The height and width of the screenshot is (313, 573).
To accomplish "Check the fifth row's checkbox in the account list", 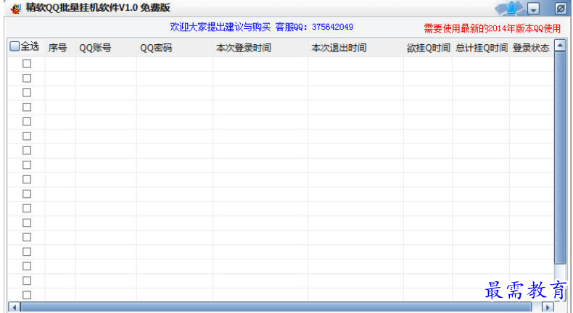I will click(27, 122).
